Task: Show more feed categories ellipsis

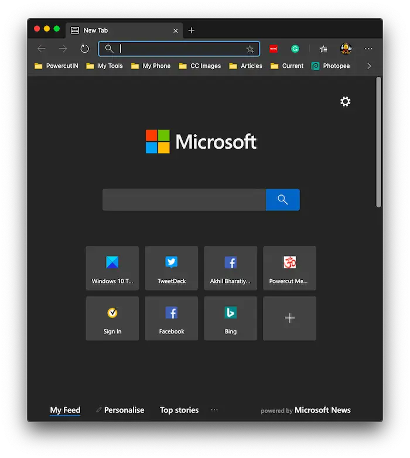Action: (214, 410)
